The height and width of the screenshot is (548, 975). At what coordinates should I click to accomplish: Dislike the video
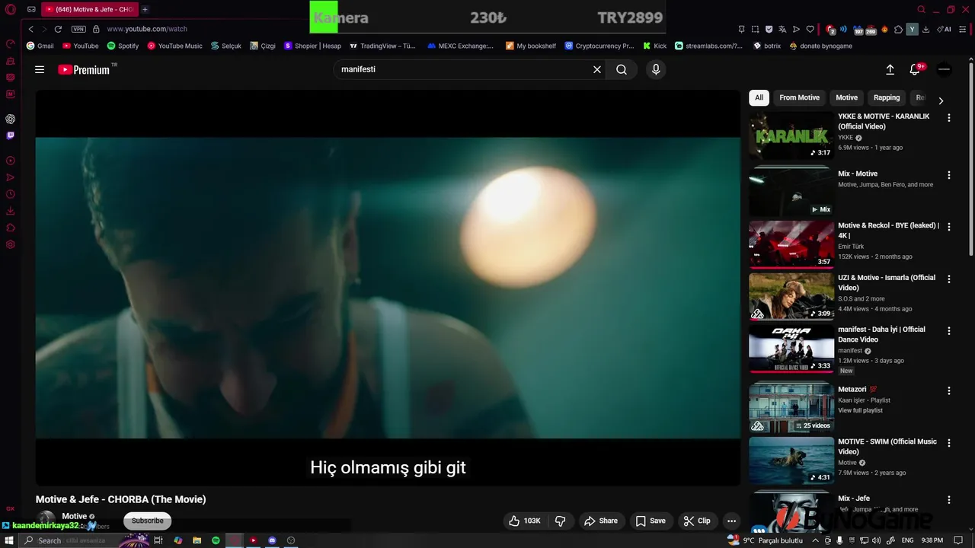point(561,521)
